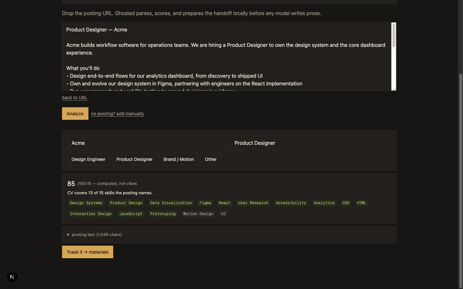The height and width of the screenshot is (289, 463).
Task: Click the Motion Design skill tag
Action: (198, 214)
